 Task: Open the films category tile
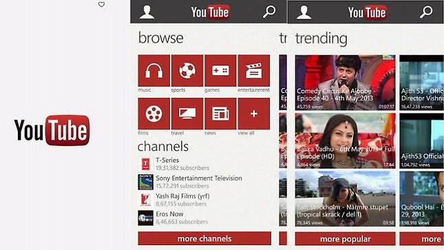point(154,114)
